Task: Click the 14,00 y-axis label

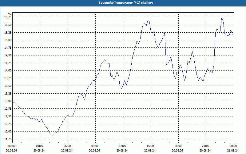Action: 8,71
